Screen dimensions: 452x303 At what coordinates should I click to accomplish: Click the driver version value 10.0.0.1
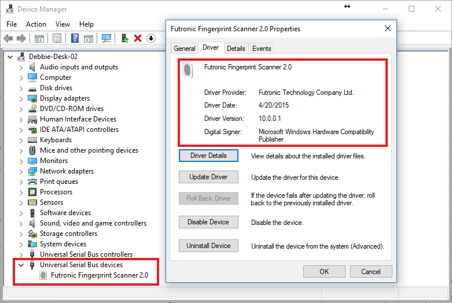270,119
